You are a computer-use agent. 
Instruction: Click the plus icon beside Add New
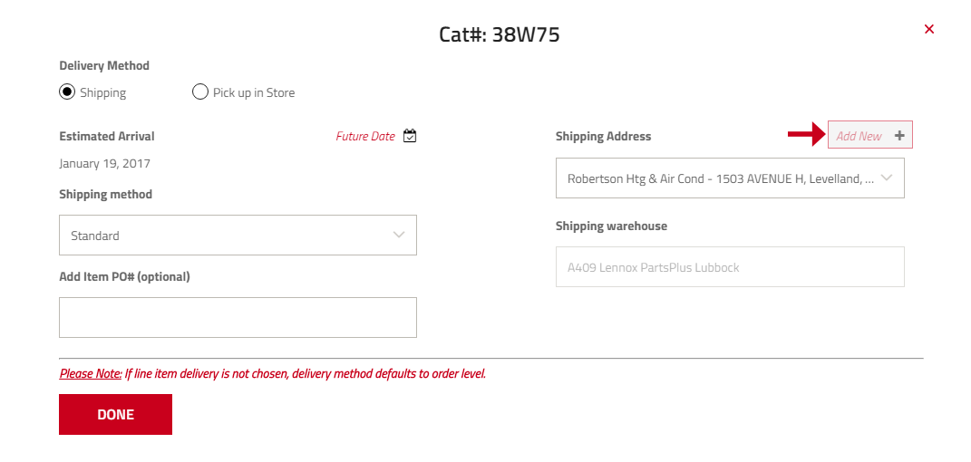pyautogui.click(x=899, y=136)
